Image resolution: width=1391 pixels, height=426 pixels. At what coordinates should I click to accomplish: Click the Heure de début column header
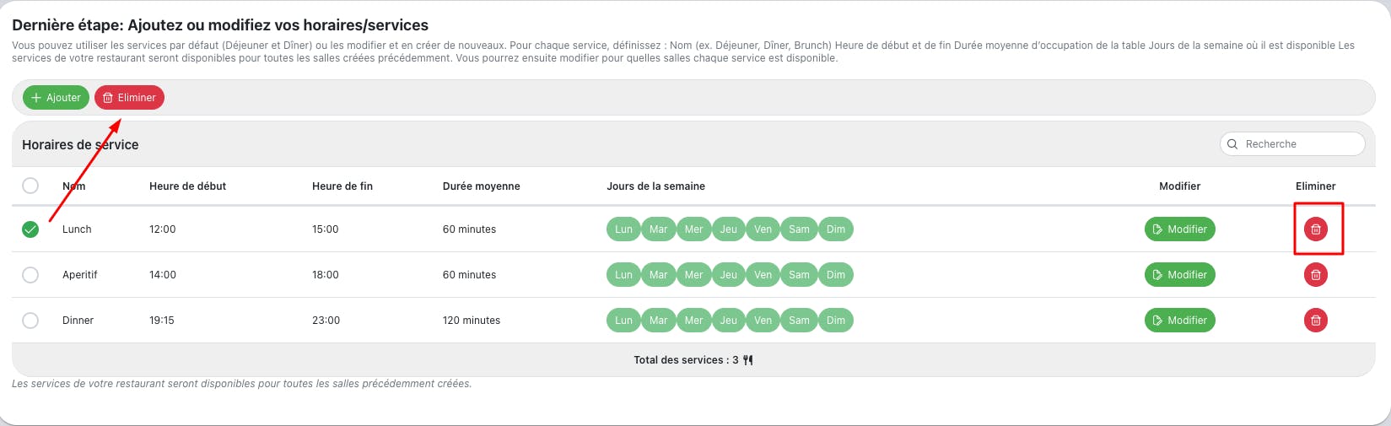[187, 186]
